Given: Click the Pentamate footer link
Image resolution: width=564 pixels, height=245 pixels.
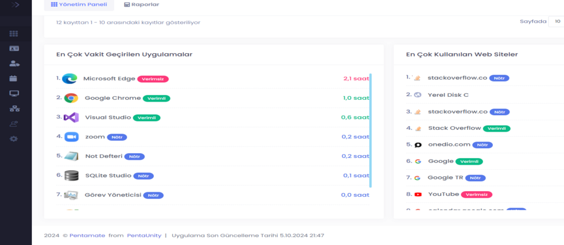Looking at the screenshot, I should [86, 235].
